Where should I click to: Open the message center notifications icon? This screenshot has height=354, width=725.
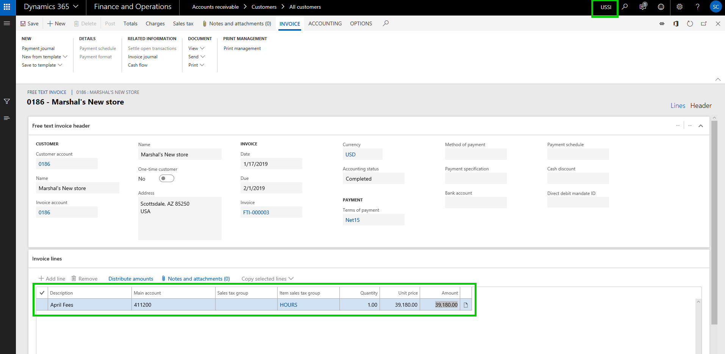(x=643, y=7)
